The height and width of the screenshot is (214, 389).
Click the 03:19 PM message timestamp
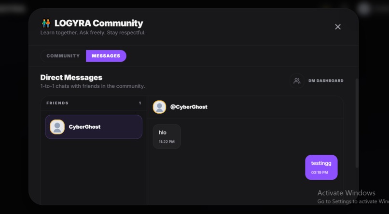coord(320,173)
